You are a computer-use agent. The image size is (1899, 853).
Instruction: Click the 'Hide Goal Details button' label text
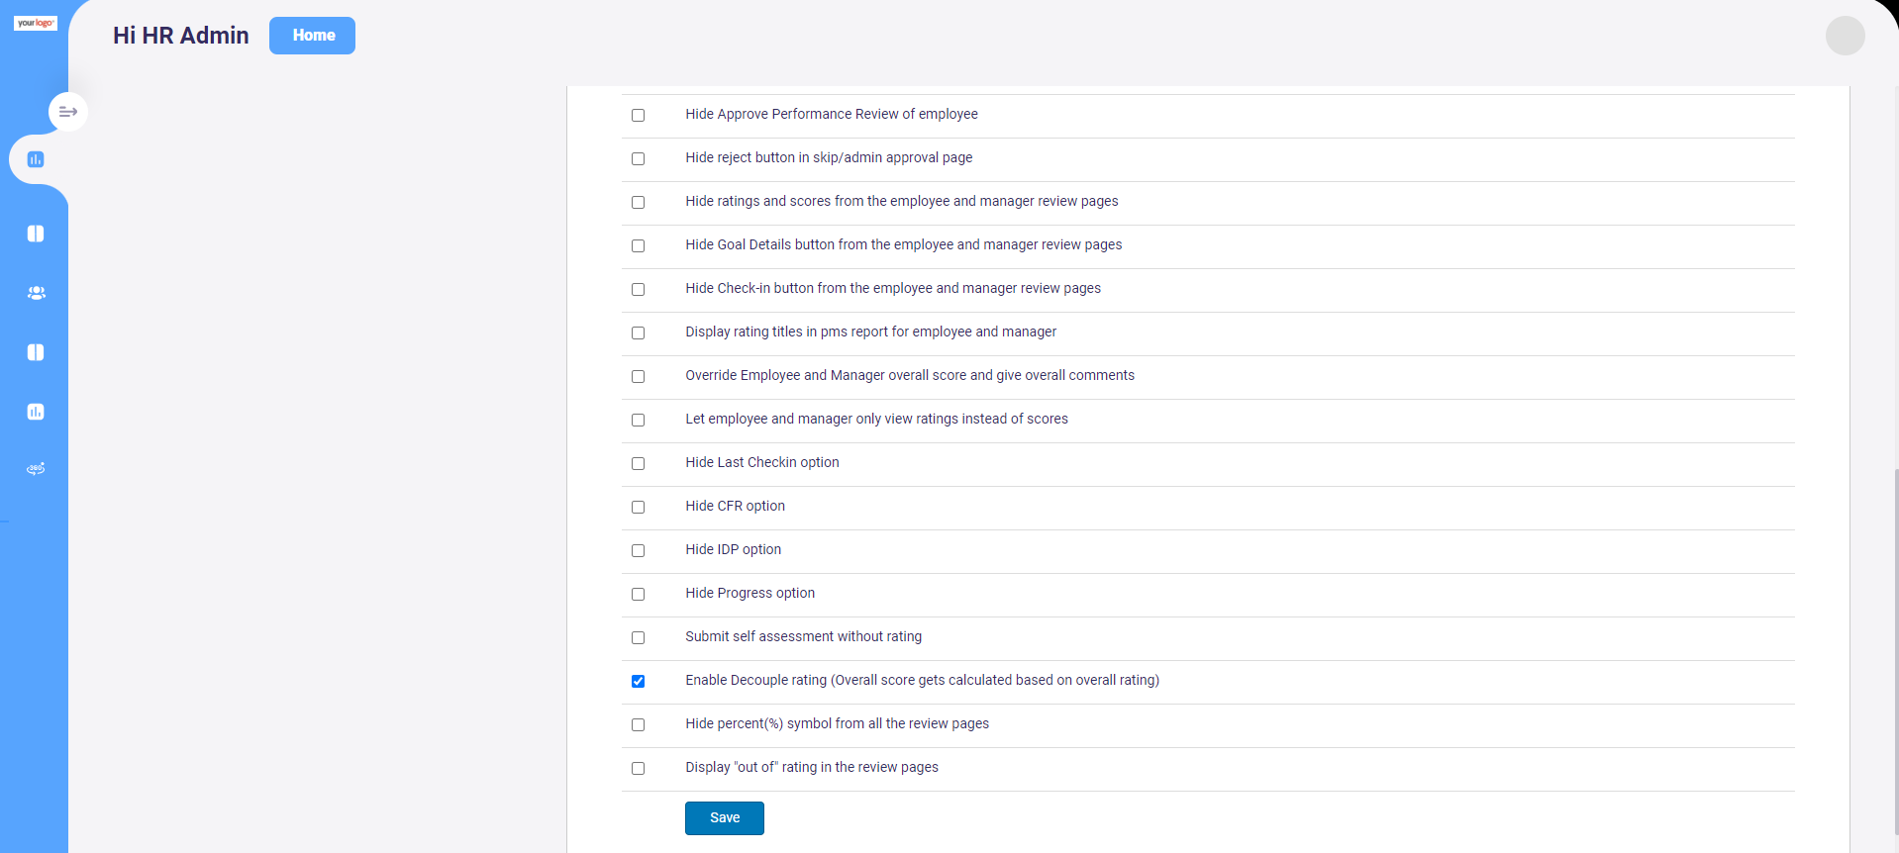(x=904, y=245)
